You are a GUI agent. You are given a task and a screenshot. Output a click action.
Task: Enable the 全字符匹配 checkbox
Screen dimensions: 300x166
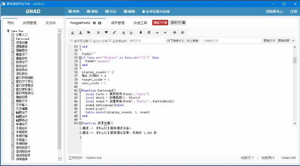[x=71, y=40]
